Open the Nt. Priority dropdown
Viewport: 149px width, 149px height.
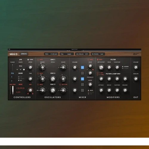(98, 54)
